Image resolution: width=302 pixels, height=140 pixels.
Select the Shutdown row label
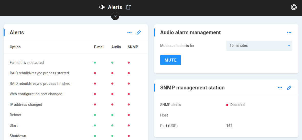click(x=18, y=136)
